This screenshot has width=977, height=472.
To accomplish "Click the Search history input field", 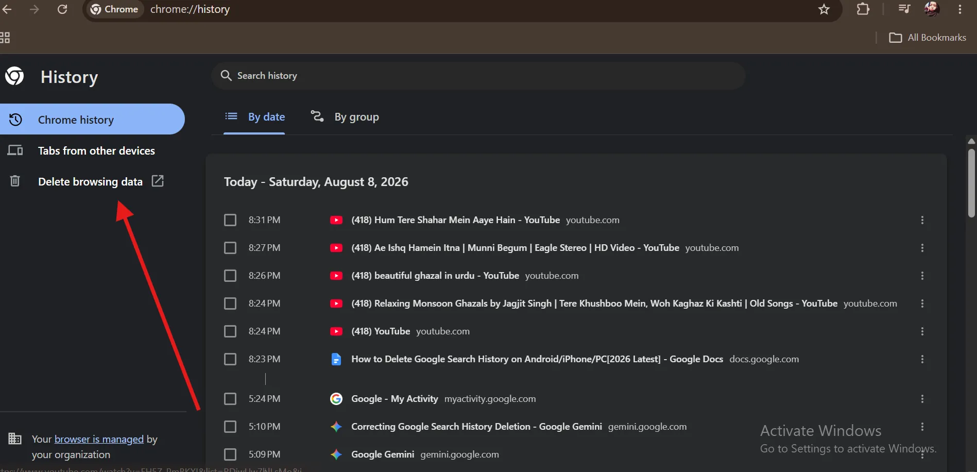I will click(x=478, y=76).
